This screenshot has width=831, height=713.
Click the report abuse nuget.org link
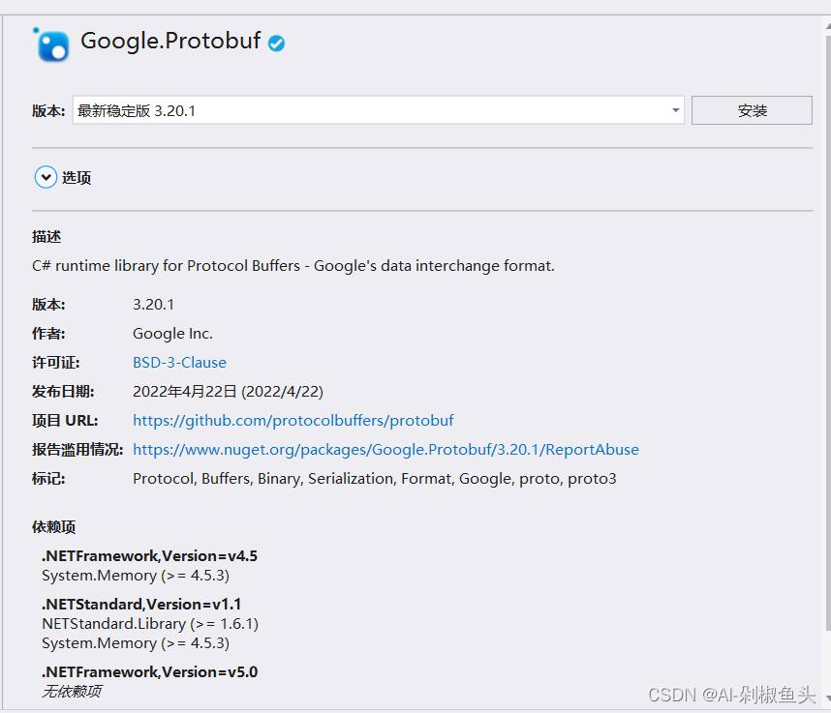pos(386,449)
